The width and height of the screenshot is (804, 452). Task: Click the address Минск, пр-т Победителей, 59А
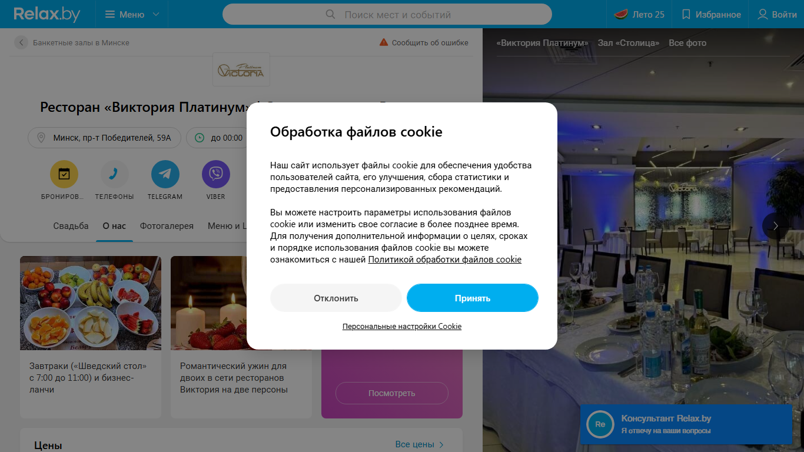(105, 138)
